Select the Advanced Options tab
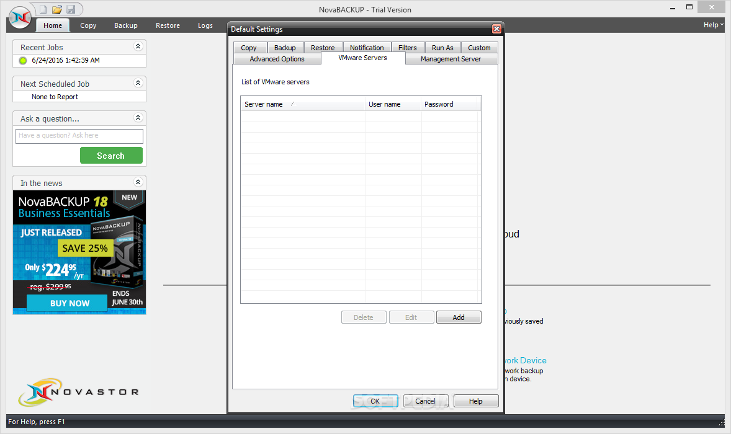The height and width of the screenshot is (434, 731). tap(277, 59)
